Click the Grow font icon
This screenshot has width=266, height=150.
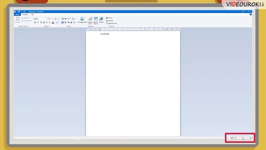(x=56, y=19)
